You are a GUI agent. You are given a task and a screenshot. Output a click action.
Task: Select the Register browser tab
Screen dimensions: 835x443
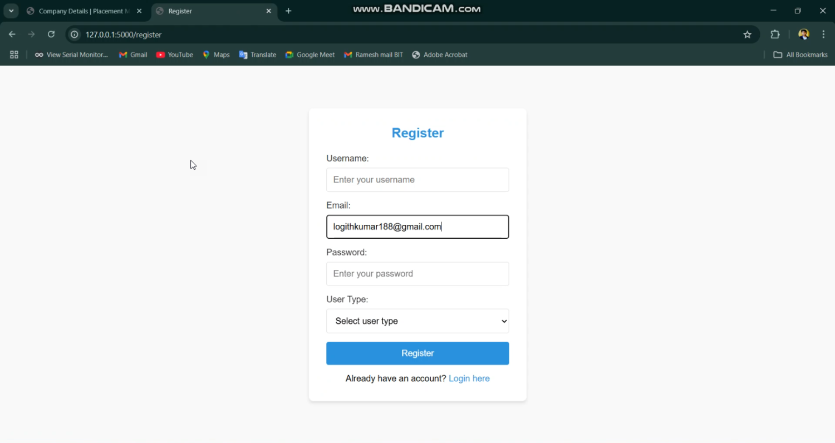214,11
